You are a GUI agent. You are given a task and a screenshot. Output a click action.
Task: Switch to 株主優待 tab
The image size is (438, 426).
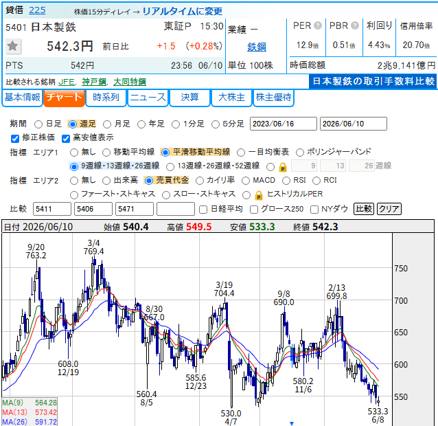[x=273, y=98]
